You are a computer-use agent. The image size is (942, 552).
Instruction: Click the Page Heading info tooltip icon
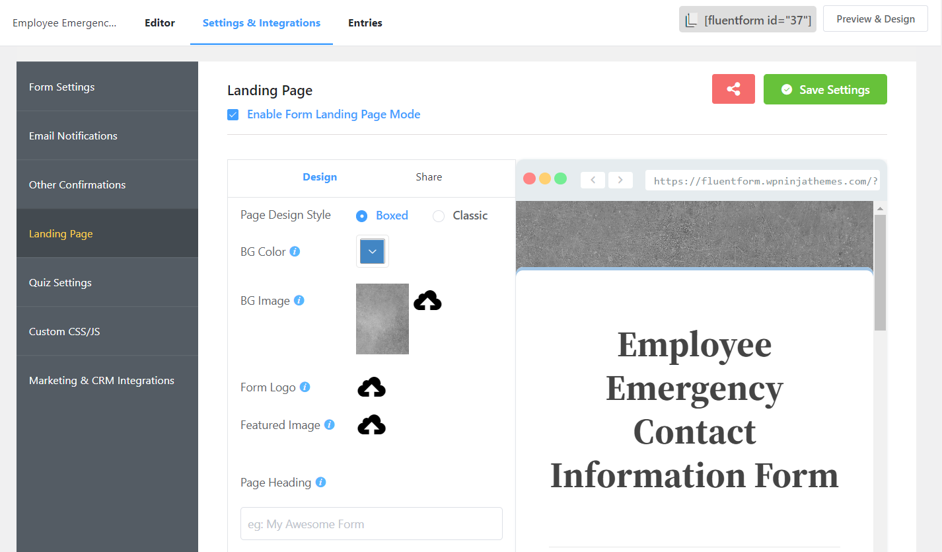click(321, 482)
